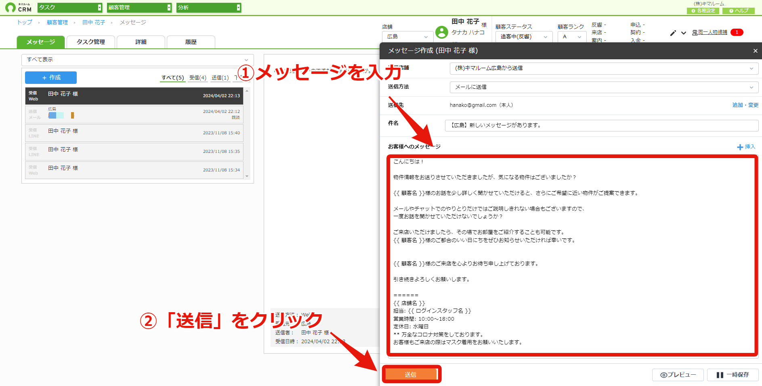Select LINE message dated 2023/11/08 15:40
The width and height of the screenshot is (762, 386).
134,133
